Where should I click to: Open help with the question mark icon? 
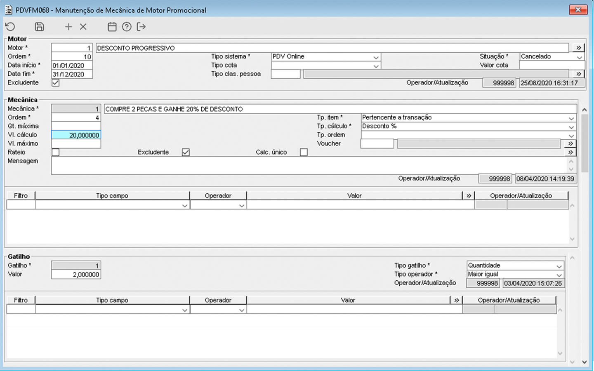pos(127,27)
